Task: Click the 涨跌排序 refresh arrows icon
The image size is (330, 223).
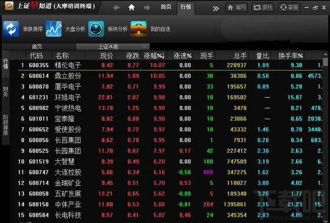Action: click(x=11, y=29)
